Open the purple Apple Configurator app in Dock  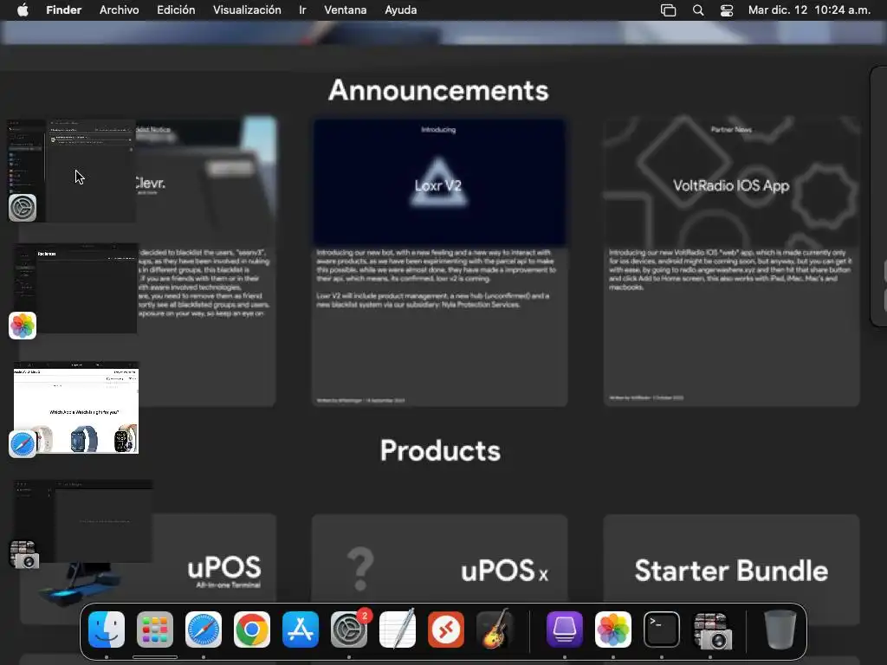tap(565, 629)
